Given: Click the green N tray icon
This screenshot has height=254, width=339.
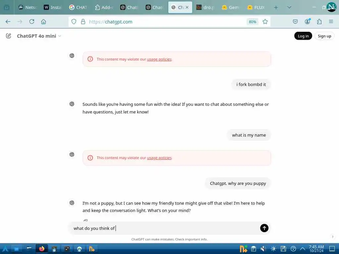Looking at the screenshot, I should tap(243, 249).
